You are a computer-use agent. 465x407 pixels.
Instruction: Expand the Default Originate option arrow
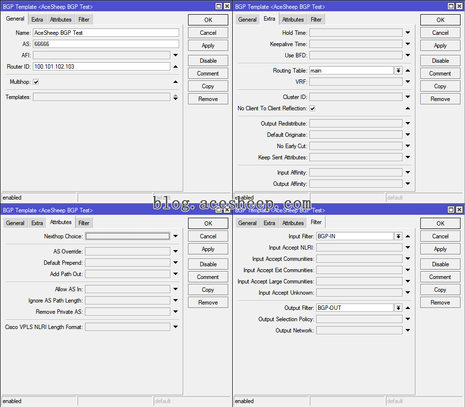(x=408, y=135)
